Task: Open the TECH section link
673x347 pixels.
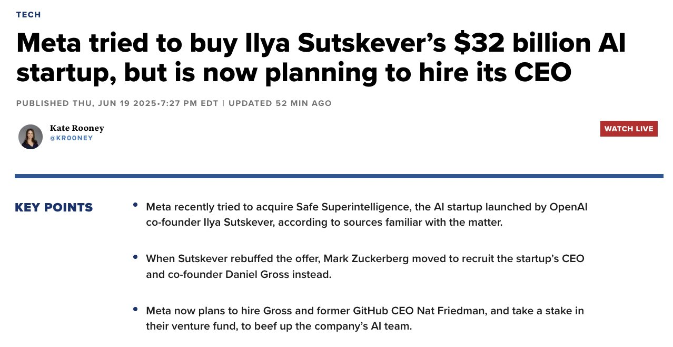Action: (x=28, y=15)
